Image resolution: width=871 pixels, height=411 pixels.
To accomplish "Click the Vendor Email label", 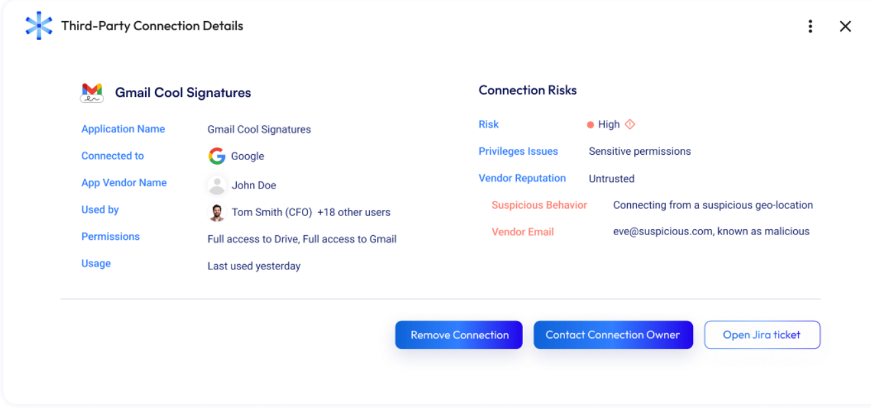I will [523, 232].
